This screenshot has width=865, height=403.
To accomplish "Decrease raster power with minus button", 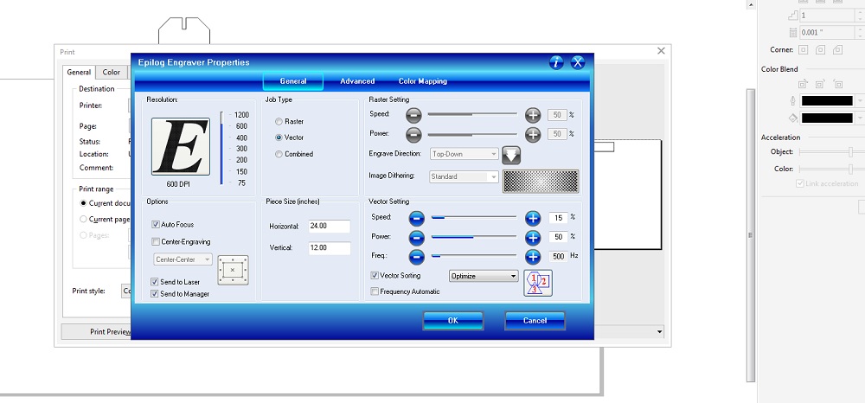I will (x=413, y=134).
